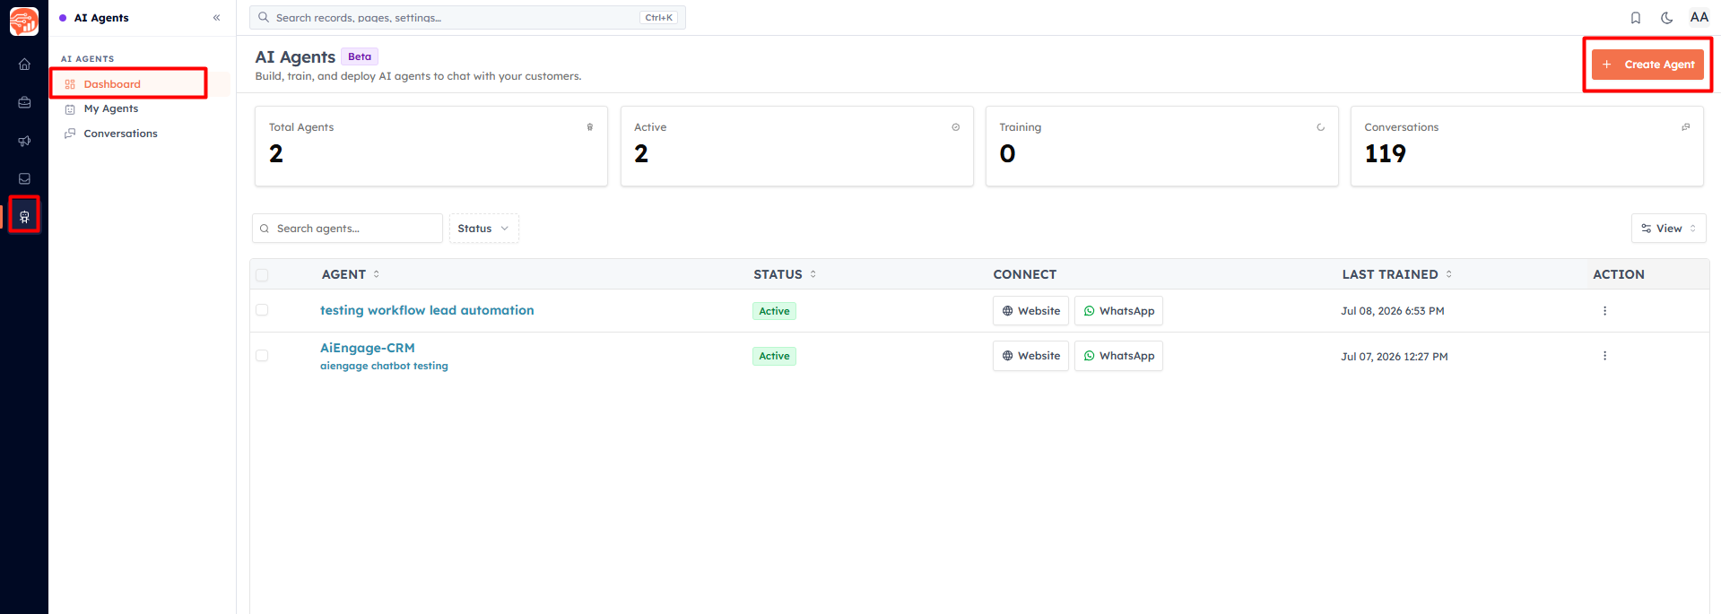Sort by STATUS column arrows
The height and width of the screenshot is (614, 1721).
(813, 274)
